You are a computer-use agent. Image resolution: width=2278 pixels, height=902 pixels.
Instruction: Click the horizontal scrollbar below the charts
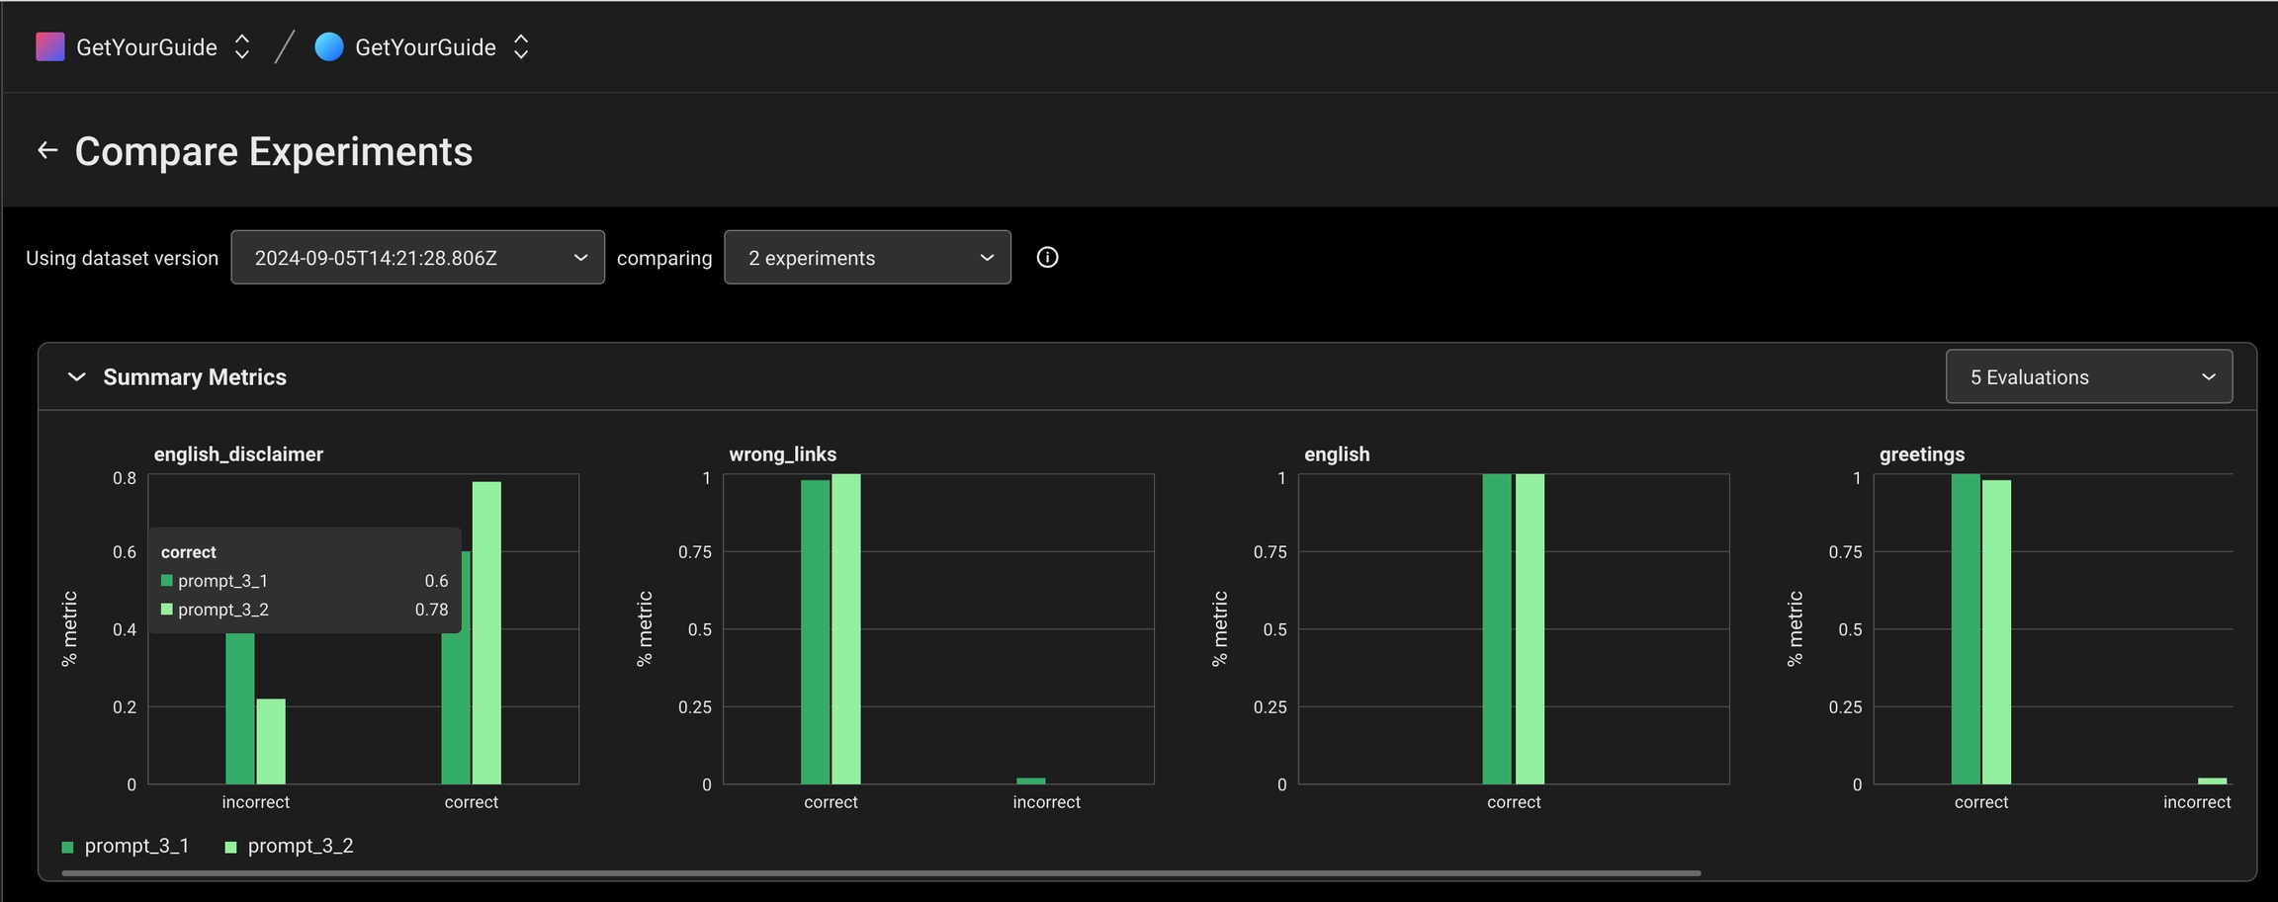click(x=880, y=873)
